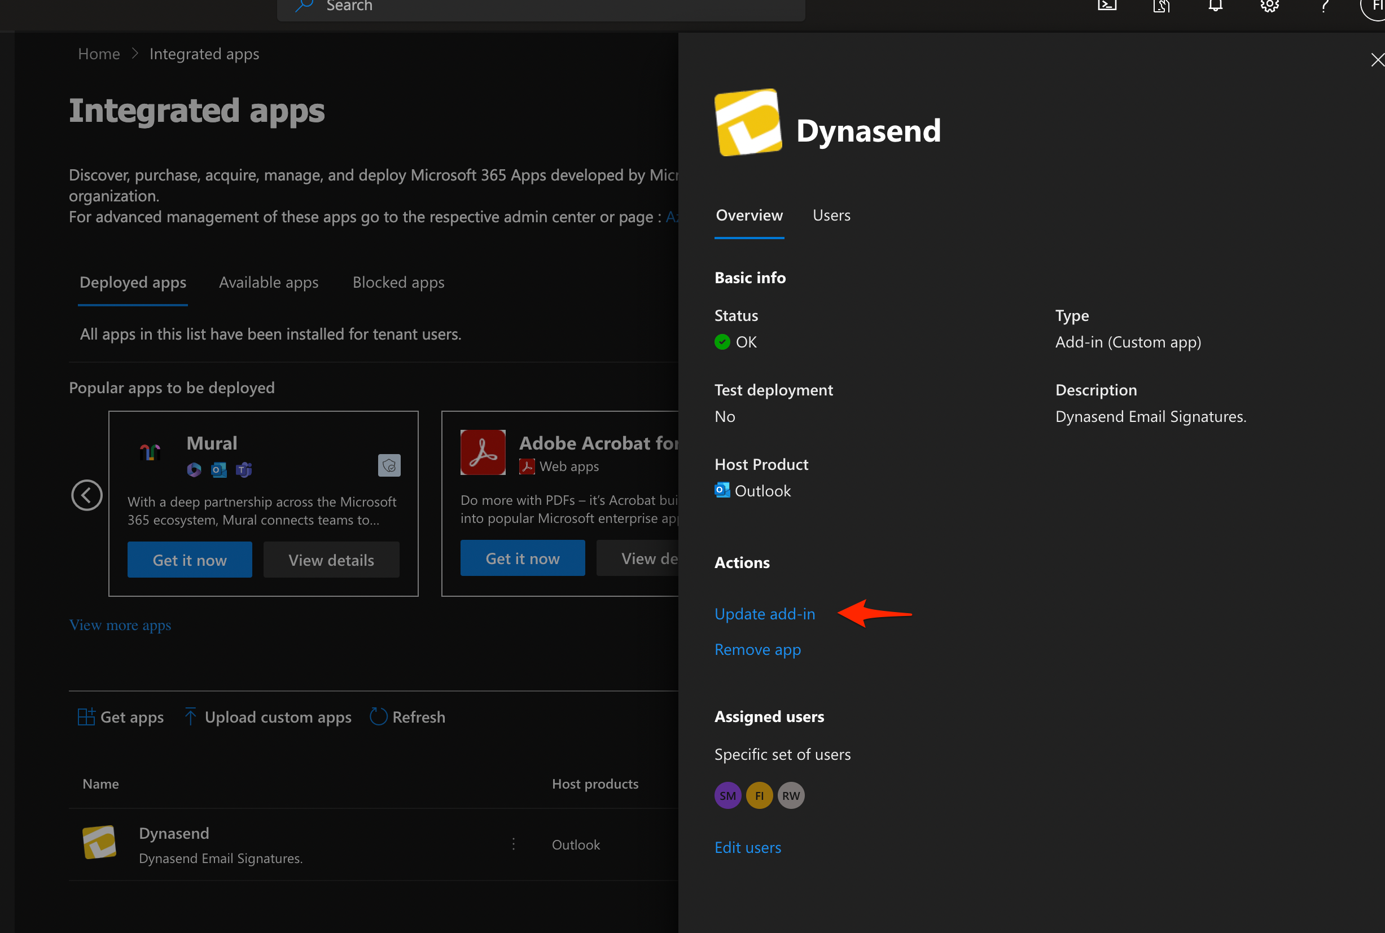Screen dimensions: 1385x933
Task: Click Get it now for Adobe Acrobat
Action: [523, 558]
